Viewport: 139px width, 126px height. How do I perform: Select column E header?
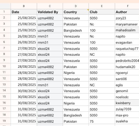click(x=102, y=6)
